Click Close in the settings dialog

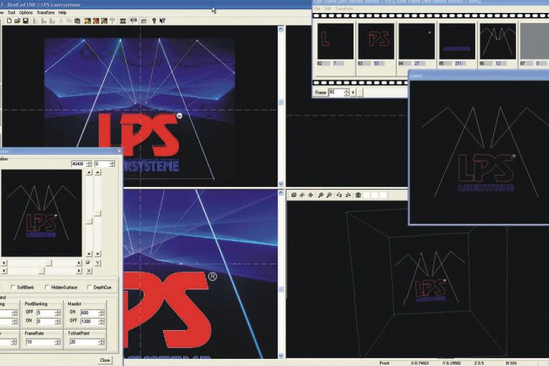tap(105, 360)
